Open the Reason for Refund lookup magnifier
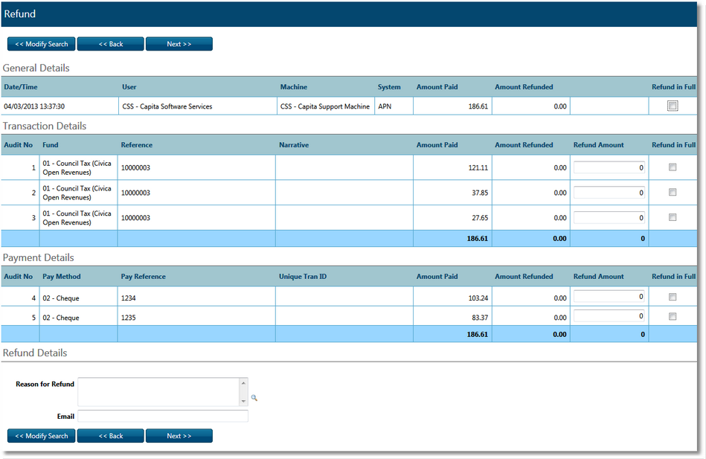Viewport: 706px width, 459px height. (254, 399)
